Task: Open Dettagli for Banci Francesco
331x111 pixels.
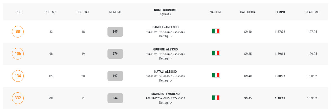Action: (166, 36)
